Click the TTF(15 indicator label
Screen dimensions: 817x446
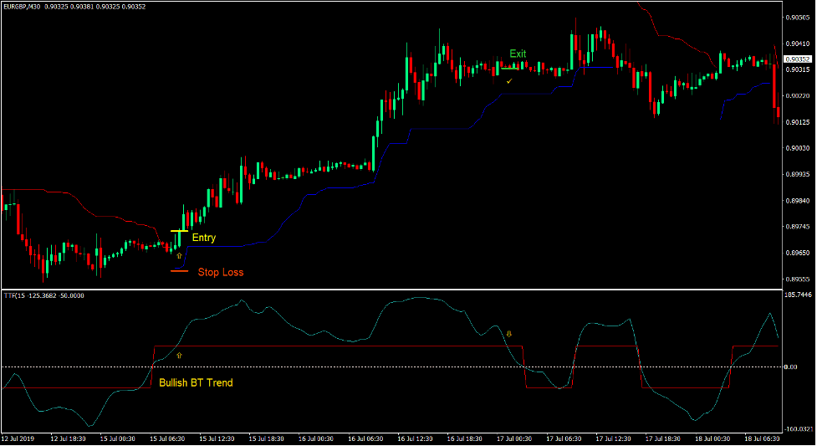[37, 295]
